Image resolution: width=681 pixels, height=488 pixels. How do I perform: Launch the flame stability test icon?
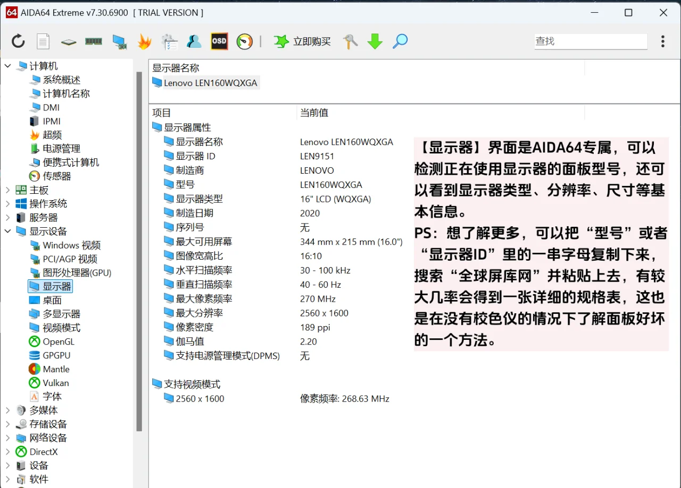pos(144,41)
